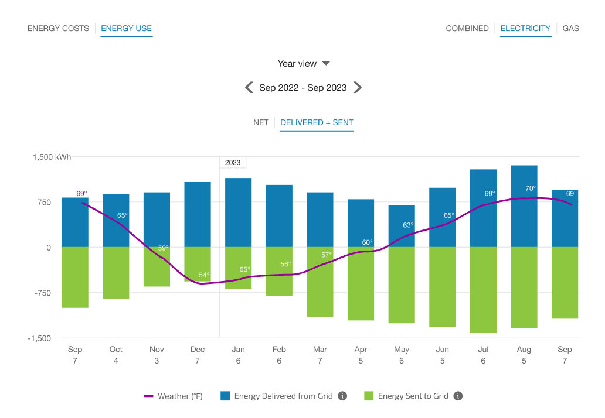Image resolution: width=605 pixels, height=418 pixels.
Task: Switch energy display to COMBINED
Action: [x=467, y=28]
